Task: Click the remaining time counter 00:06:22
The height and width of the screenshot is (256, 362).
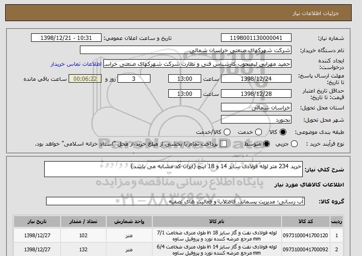Action: (x=85, y=78)
